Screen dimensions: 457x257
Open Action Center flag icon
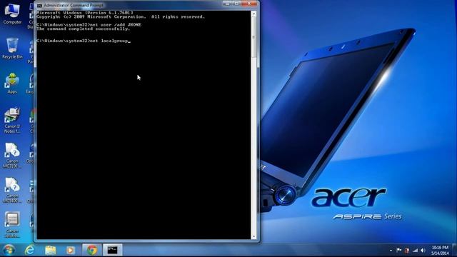click(x=398, y=251)
